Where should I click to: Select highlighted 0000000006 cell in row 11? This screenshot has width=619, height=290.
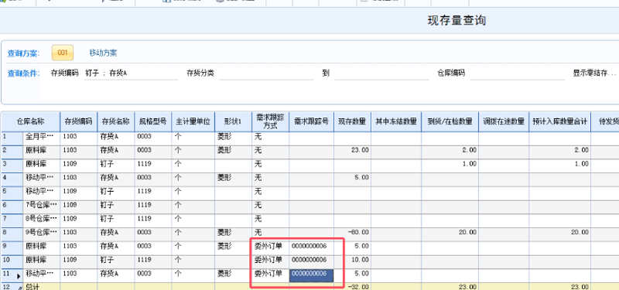click(x=312, y=275)
